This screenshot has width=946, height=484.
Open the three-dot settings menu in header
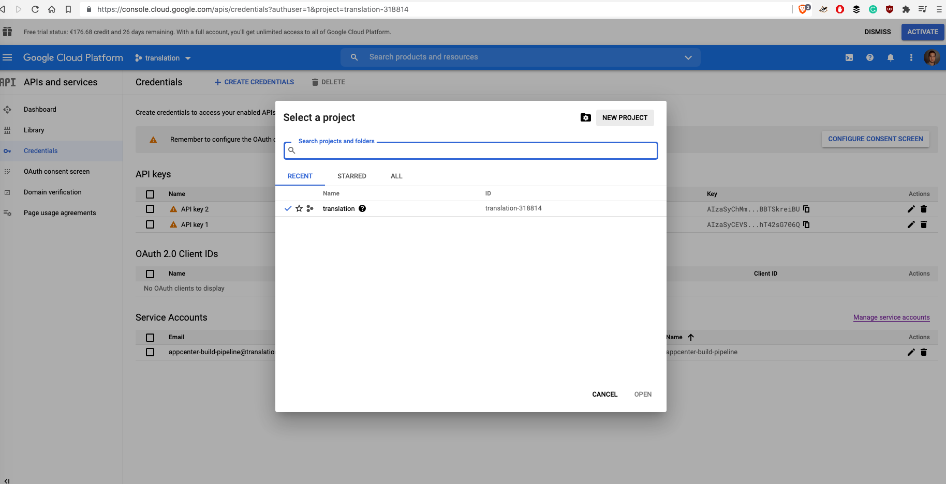[x=911, y=57]
